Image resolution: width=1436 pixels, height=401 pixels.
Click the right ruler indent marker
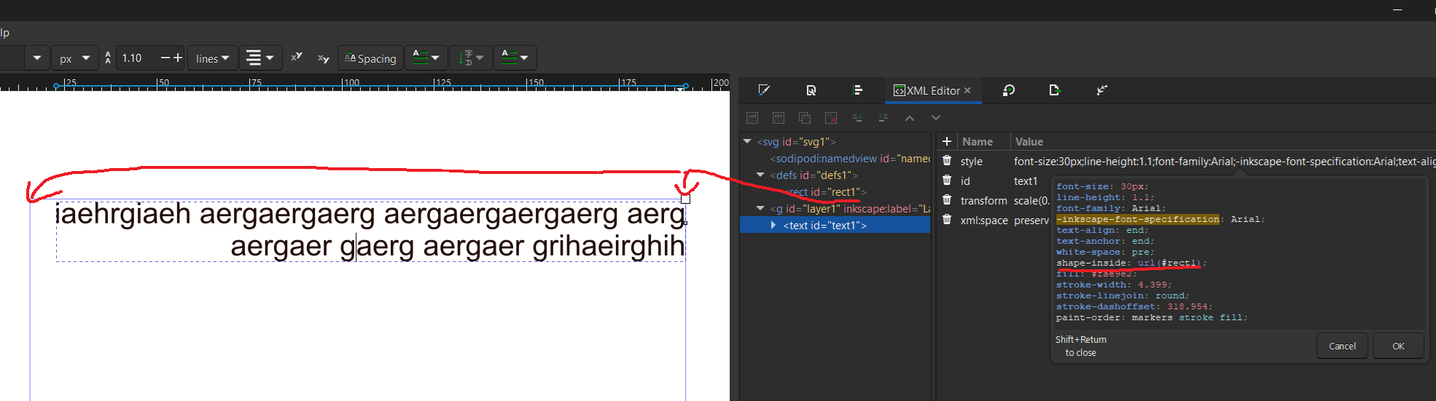[x=684, y=86]
